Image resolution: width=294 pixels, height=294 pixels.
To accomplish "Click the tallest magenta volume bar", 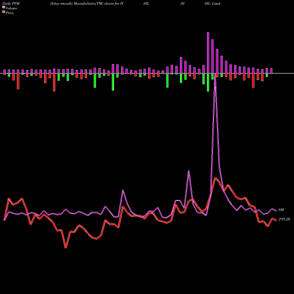I will (208, 53).
